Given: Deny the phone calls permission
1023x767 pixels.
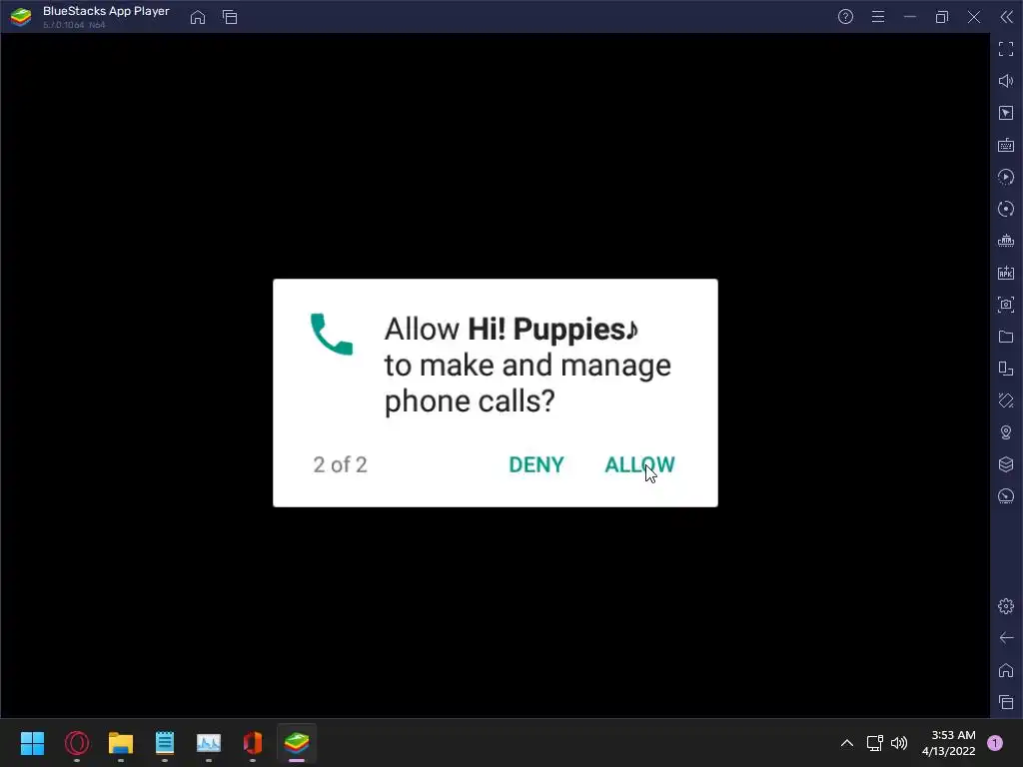Looking at the screenshot, I should pos(535,464).
